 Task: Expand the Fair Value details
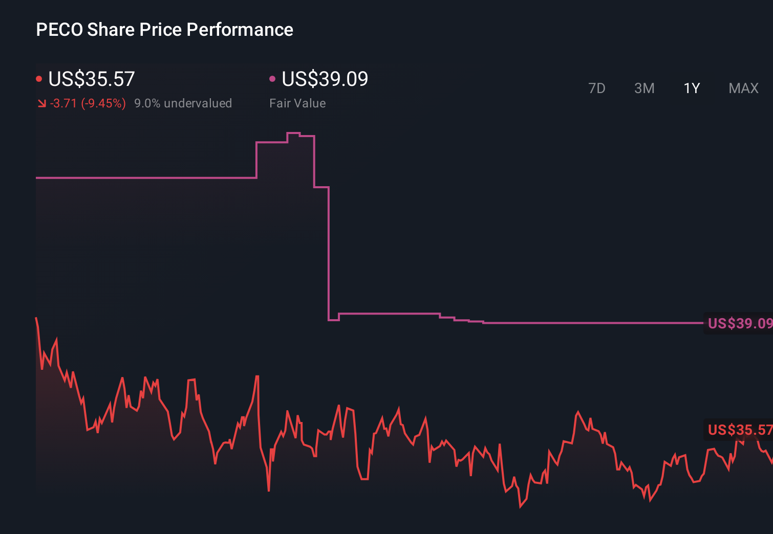(x=297, y=103)
